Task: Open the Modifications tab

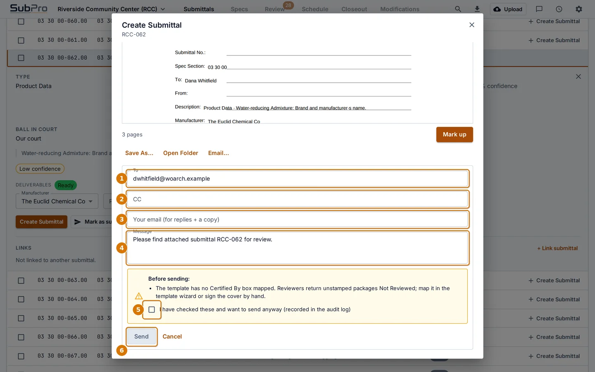Action: [400, 9]
